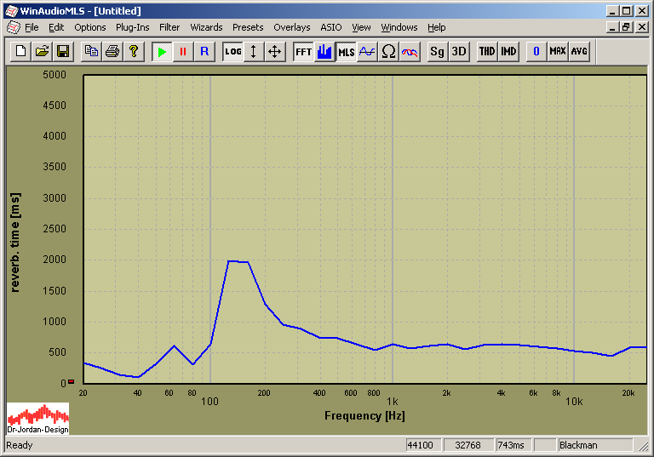Image resolution: width=654 pixels, height=457 pixels.
Task: Open the Overlays menu
Action: [x=291, y=27]
